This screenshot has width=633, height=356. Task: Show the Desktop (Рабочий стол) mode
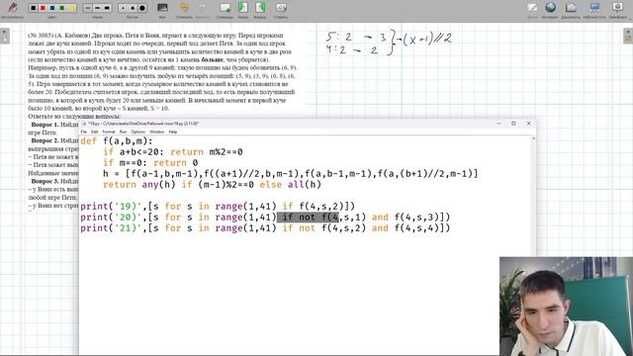click(594, 7)
